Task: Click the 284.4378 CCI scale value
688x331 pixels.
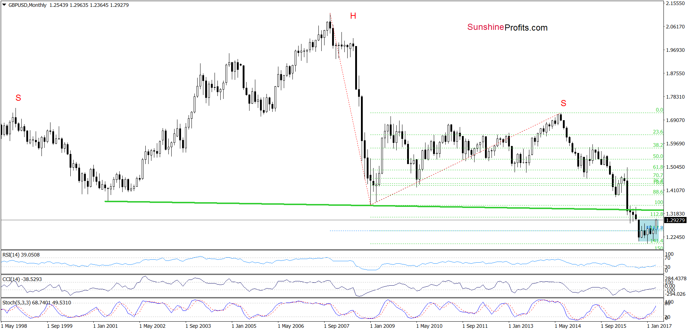Action: pyautogui.click(x=676, y=278)
